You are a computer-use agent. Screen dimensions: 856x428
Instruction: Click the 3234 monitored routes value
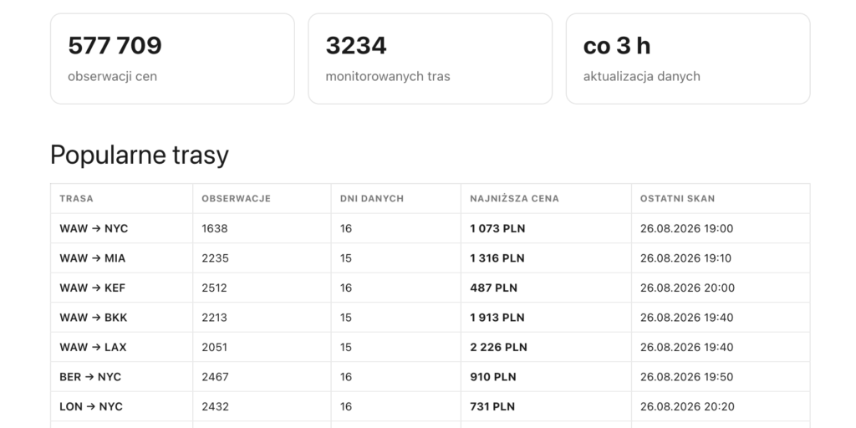(356, 45)
